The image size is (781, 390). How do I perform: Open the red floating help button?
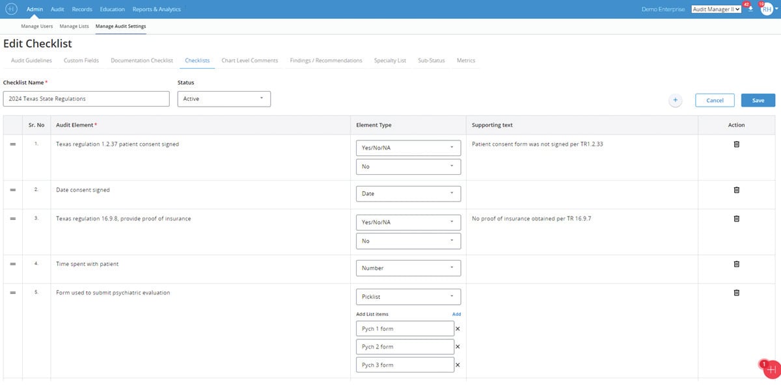click(x=771, y=369)
